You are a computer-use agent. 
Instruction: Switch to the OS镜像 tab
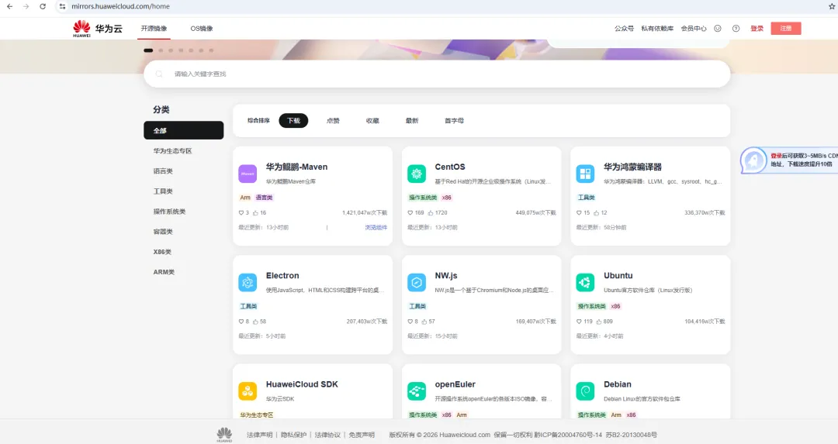tap(202, 29)
